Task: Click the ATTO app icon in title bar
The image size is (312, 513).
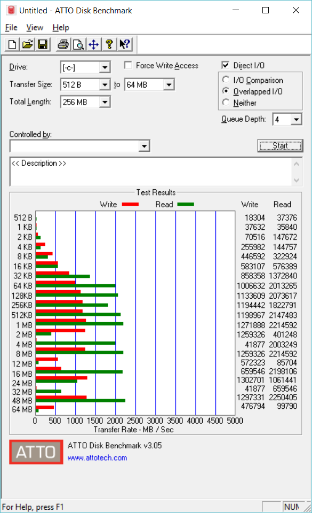Action: coord(11,10)
